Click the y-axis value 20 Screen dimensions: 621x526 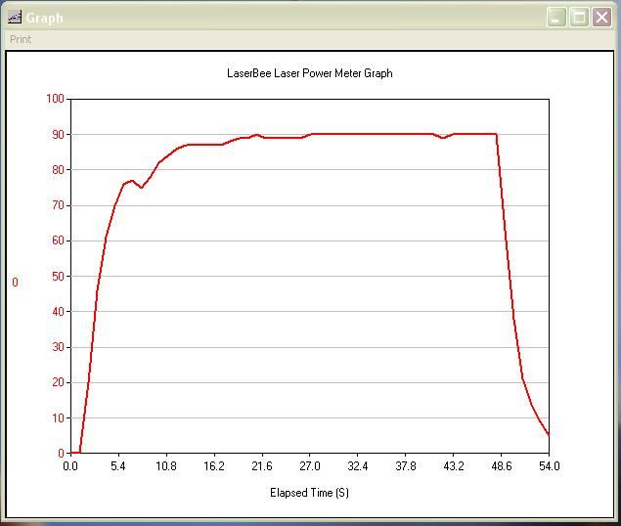[59, 382]
